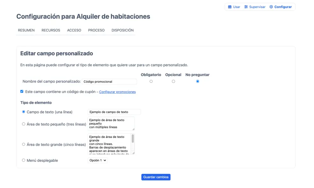
Task: Open the Opción 1 dropdown menu
Action: coord(97,160)
